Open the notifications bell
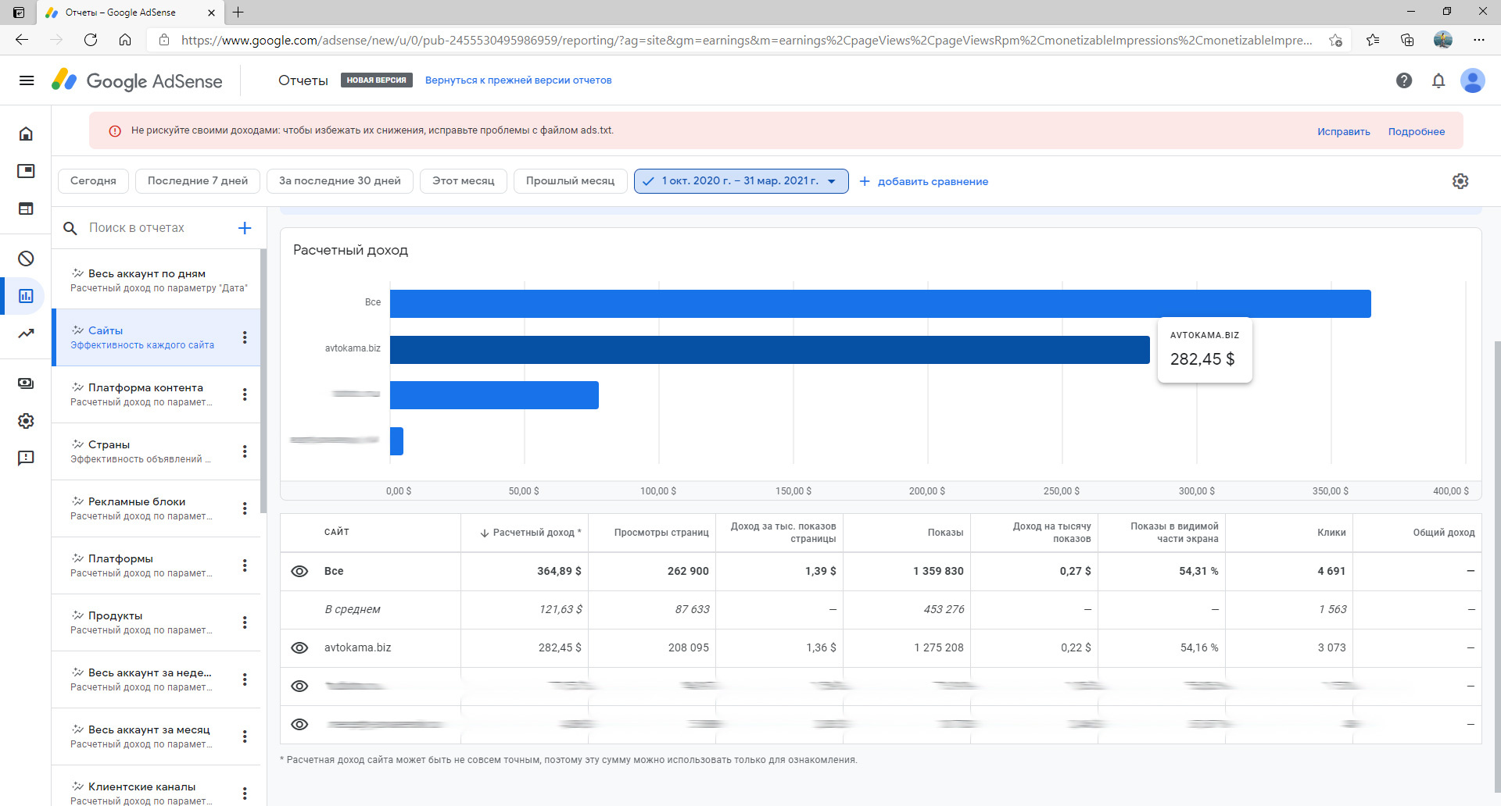 click(x=1438, y=80)
